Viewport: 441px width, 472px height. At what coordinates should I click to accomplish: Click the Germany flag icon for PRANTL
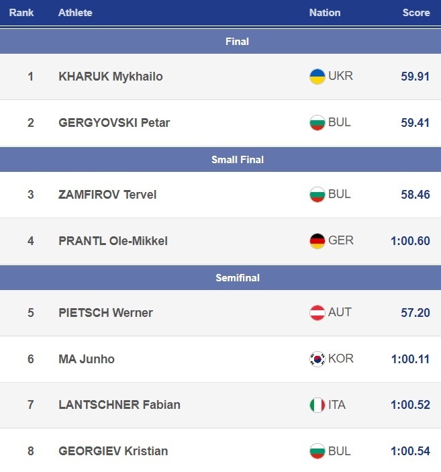point(317,241)
